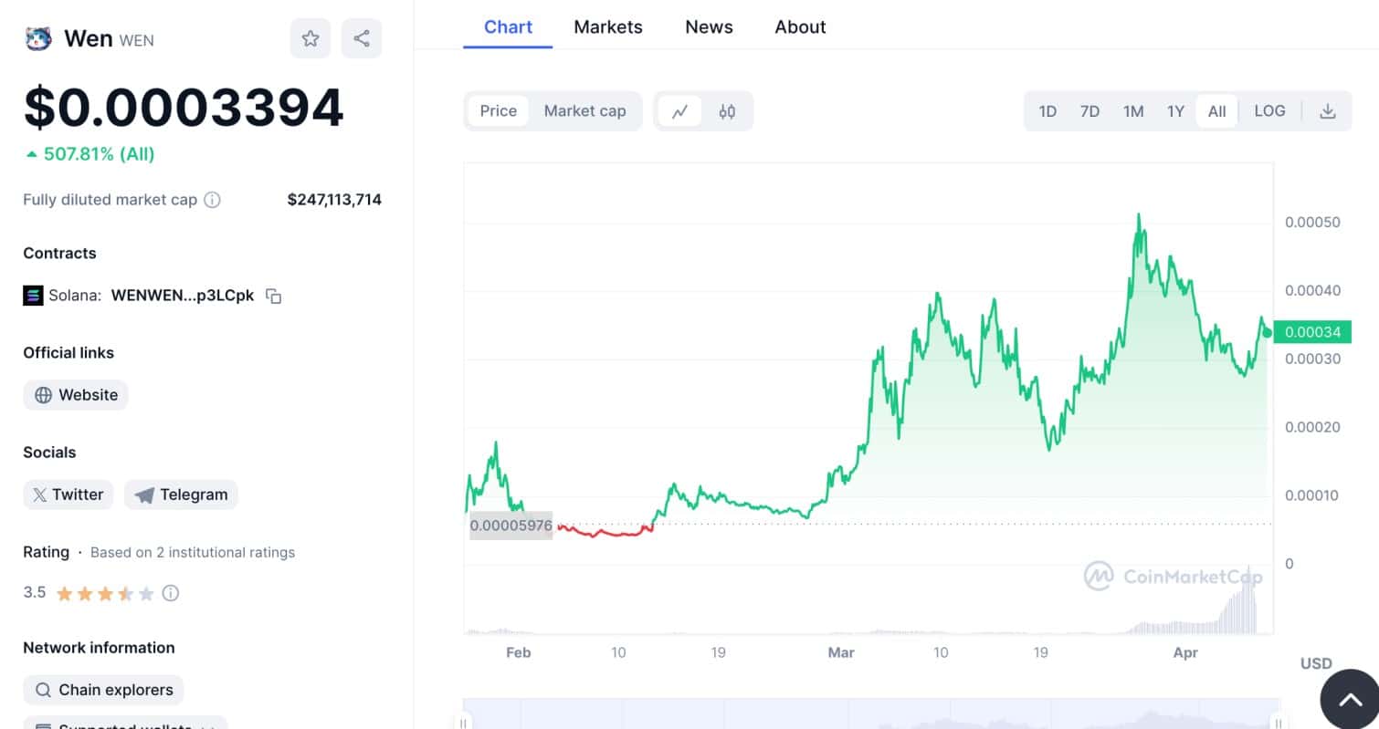Image resolution: width=1379 pixels, height=729 pixels.
Task: Set chart range to 1Y
Action: tap(1175, 111)
